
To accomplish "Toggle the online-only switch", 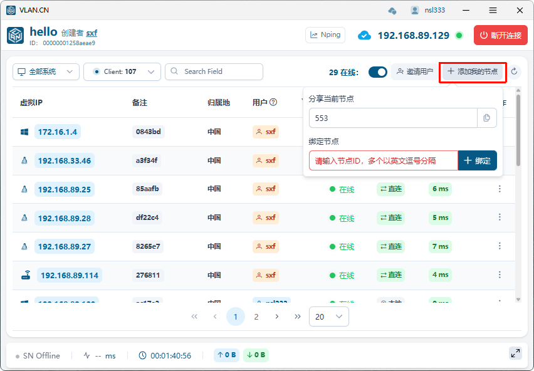I will pyautogui.click(x=378, y=72).
